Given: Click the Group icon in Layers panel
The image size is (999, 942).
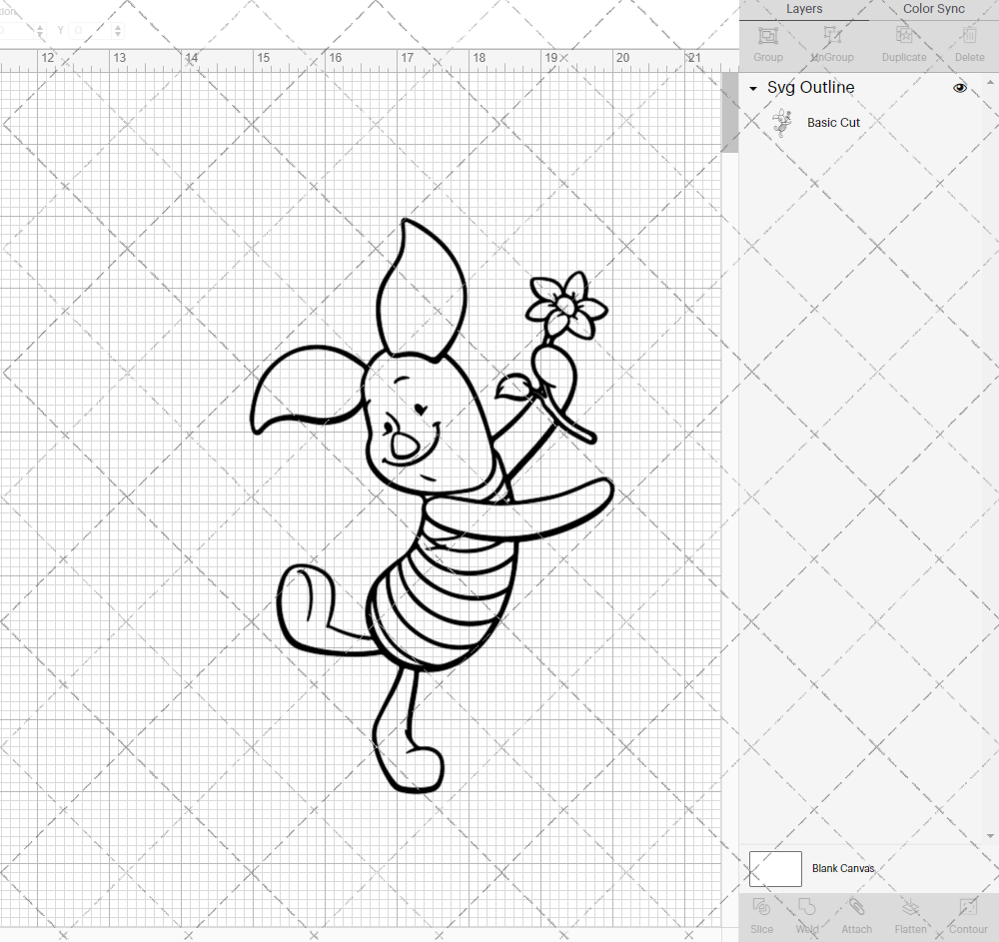Looking at the screenshot, I should pos(767,35).
